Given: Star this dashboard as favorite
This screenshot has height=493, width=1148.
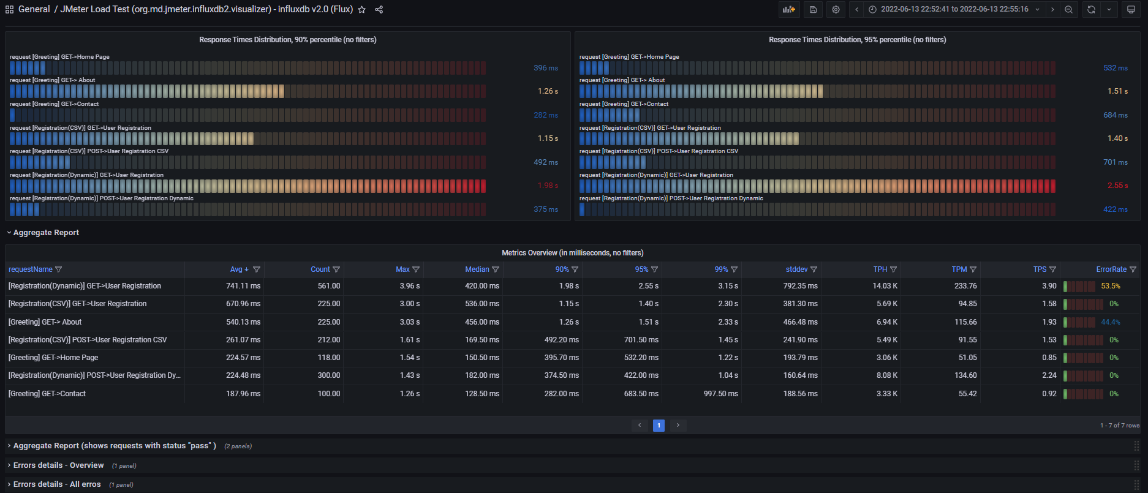Looking at the screenshot, I should pos(362,10).
